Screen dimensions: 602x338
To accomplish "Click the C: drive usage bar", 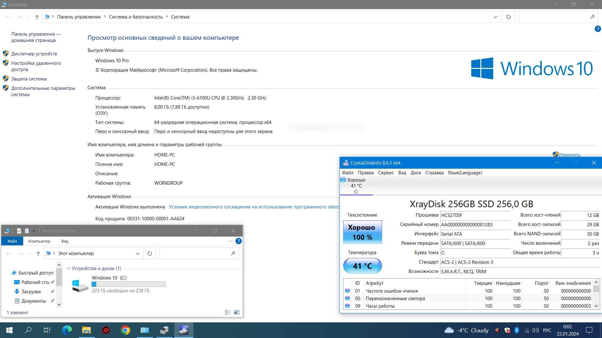I will click(x=129, y=284).
